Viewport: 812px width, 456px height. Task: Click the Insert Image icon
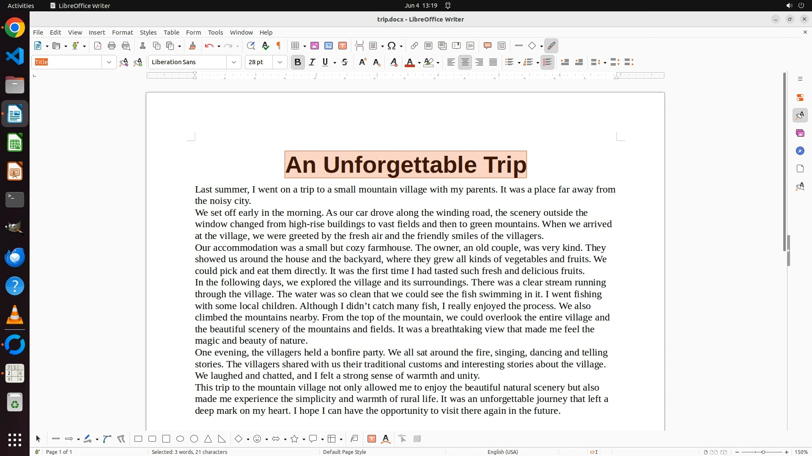315,46
